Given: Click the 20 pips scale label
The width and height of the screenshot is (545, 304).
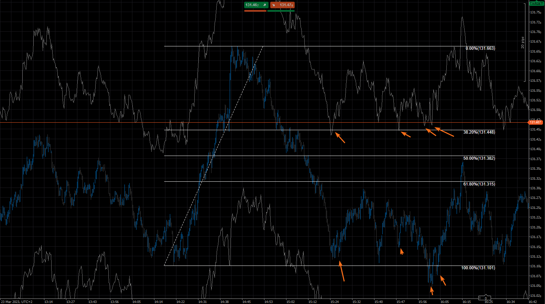Looking at the screenshot, I should 522,43.
